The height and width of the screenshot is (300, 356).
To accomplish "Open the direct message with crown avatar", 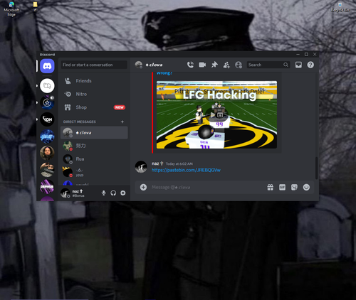I will (94, 172).
